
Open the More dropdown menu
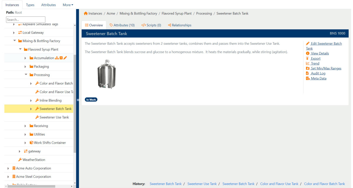[68, 5]
